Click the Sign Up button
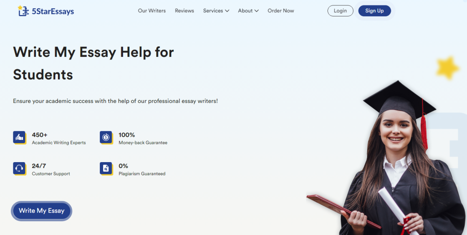 374,11
